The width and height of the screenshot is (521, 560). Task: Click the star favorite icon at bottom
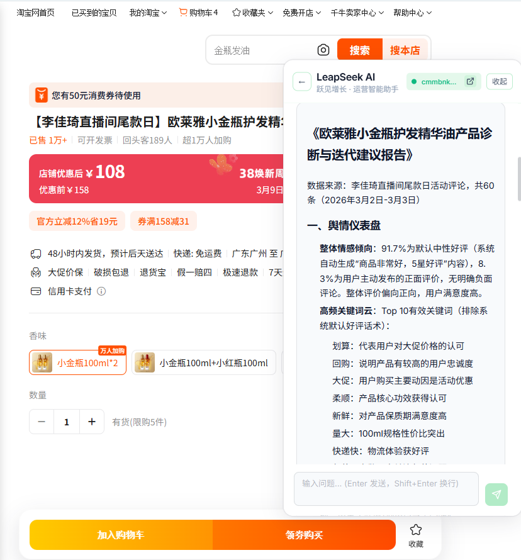pyautogui.click(x=416, y=530)
